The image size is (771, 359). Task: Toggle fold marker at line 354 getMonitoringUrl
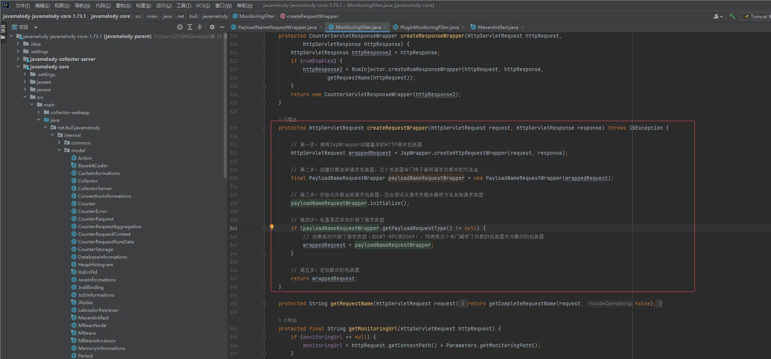264,329
